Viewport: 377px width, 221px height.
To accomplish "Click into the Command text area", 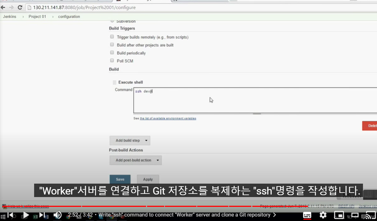I will pyautogui.click(x=255, y=100).
